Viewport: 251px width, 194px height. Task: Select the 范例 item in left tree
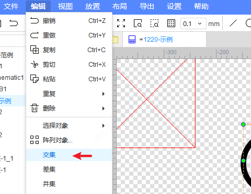click(7, 55)
